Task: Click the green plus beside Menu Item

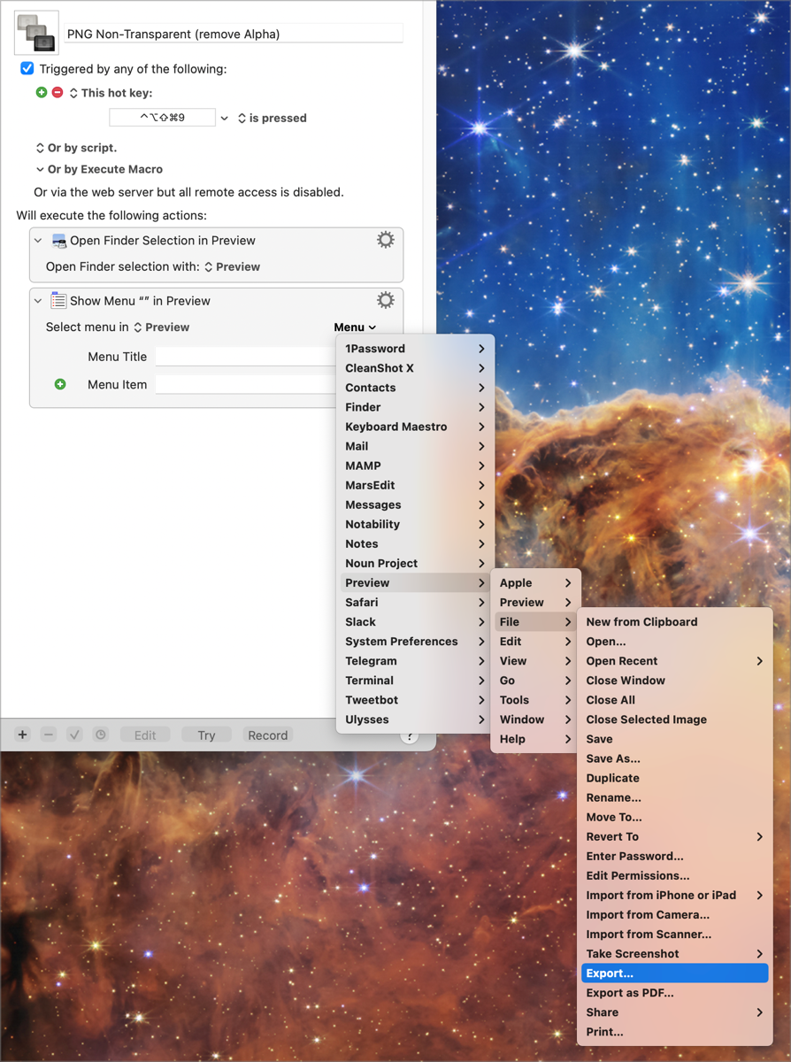Action: [x=60, y=384]
